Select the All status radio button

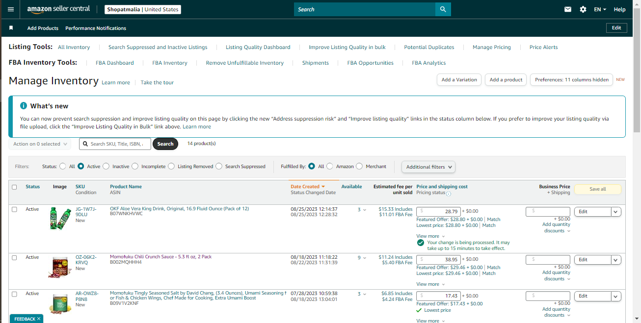click(62, 166)
